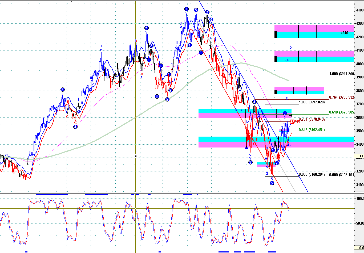This screenshot has width=364, height=253.
Task: Click the blue -5- wave projection label
Action: click(x=291, y=48)
